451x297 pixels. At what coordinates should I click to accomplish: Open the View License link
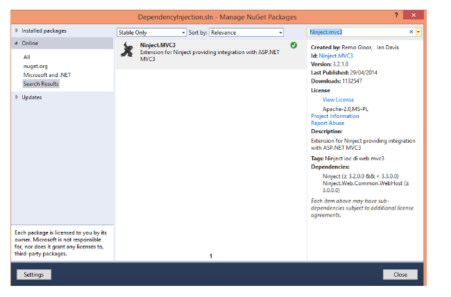pyautogui.click(x=339, y=99)
